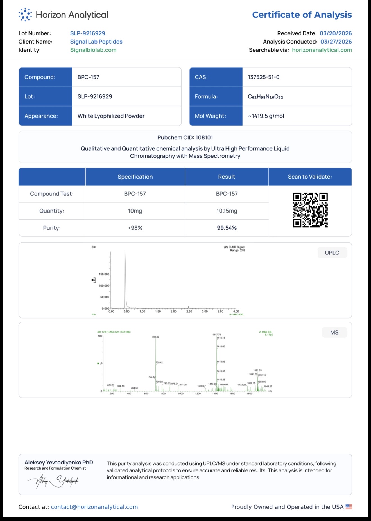The image size is (371, 521).
Task: Open the Signalbiolab.com identity link
Action: 93,50
